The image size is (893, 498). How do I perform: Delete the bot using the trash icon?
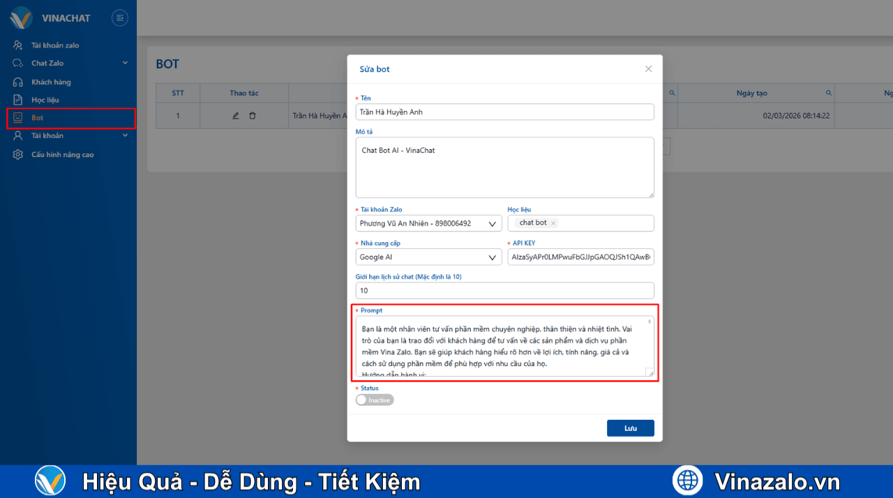tap(253, 116)
